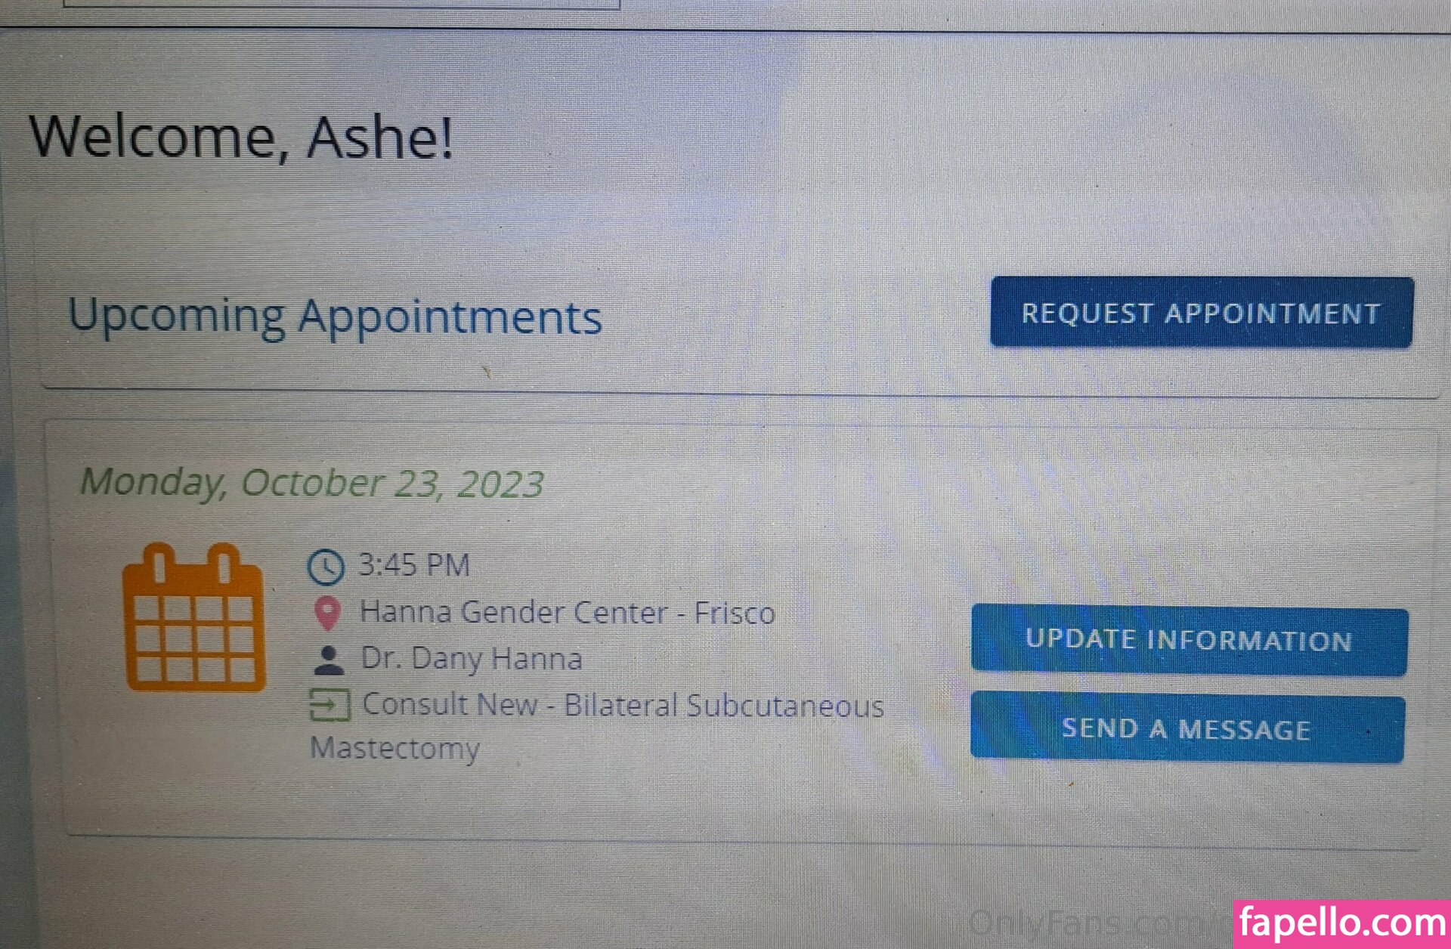
Task: Click the Request Appointment button
Action: click(x=1201, y=312)
